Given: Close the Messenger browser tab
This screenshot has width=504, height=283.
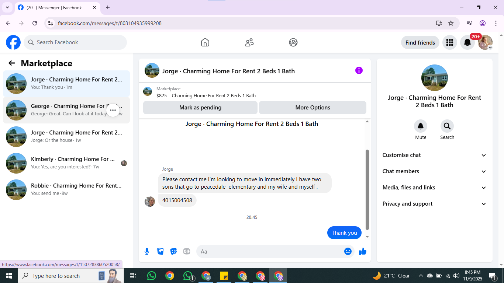Looking at the screenshot, I should [94, 7].
